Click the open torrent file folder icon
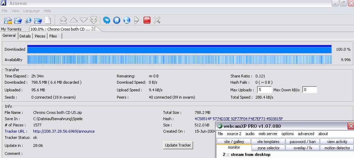354x158 pixels. (18, 20)
